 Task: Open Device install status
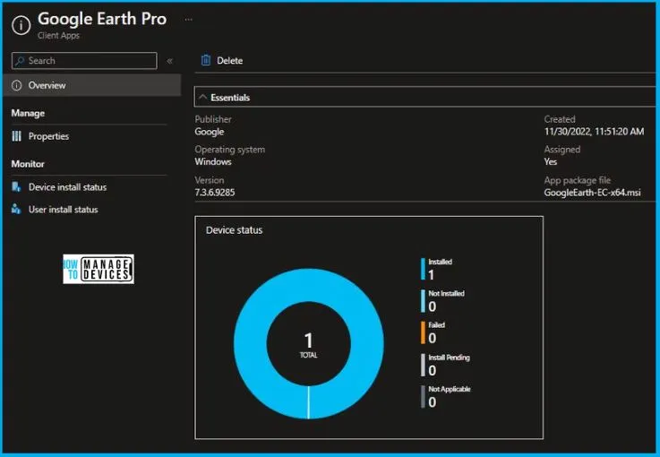(67, 187)
